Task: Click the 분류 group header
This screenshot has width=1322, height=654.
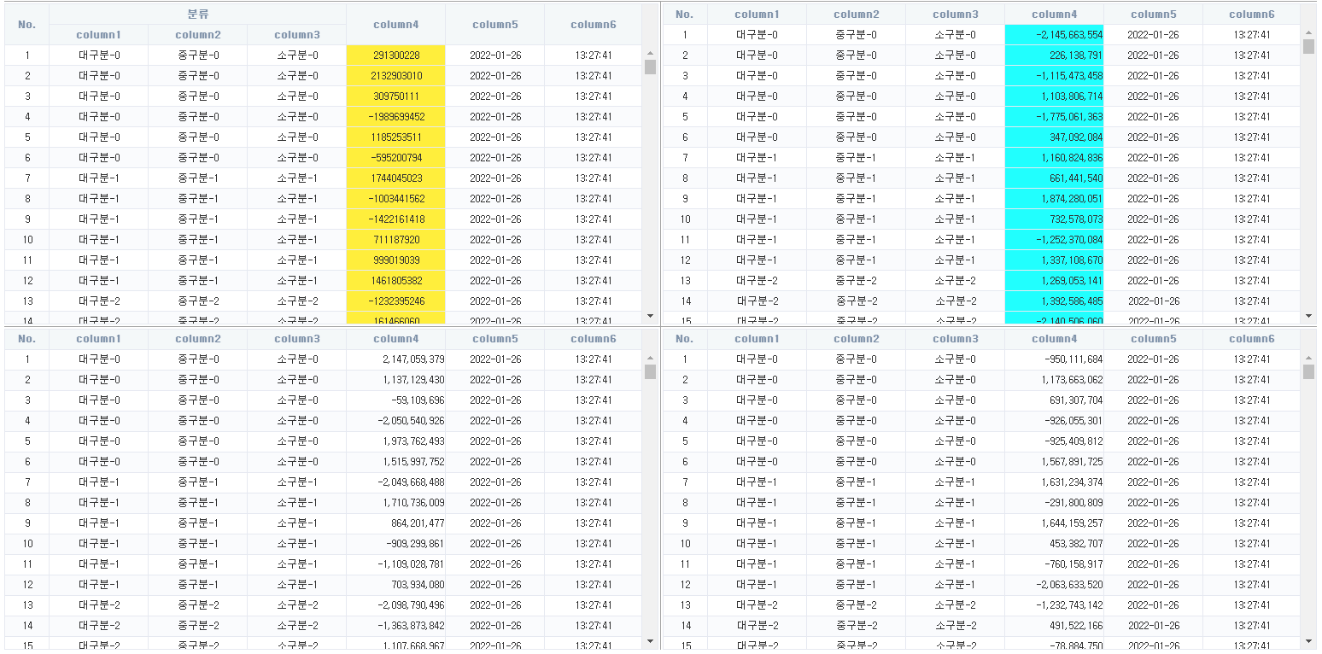Action: [198, 15]
